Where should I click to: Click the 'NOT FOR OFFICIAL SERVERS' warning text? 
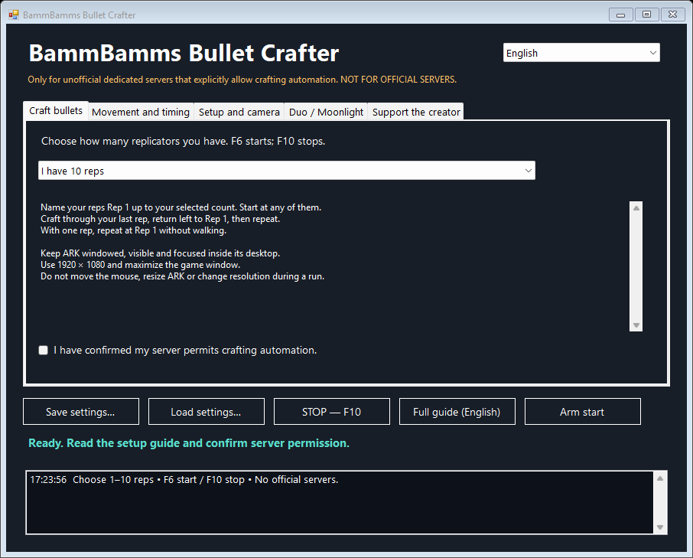click(x=399, y=80)
